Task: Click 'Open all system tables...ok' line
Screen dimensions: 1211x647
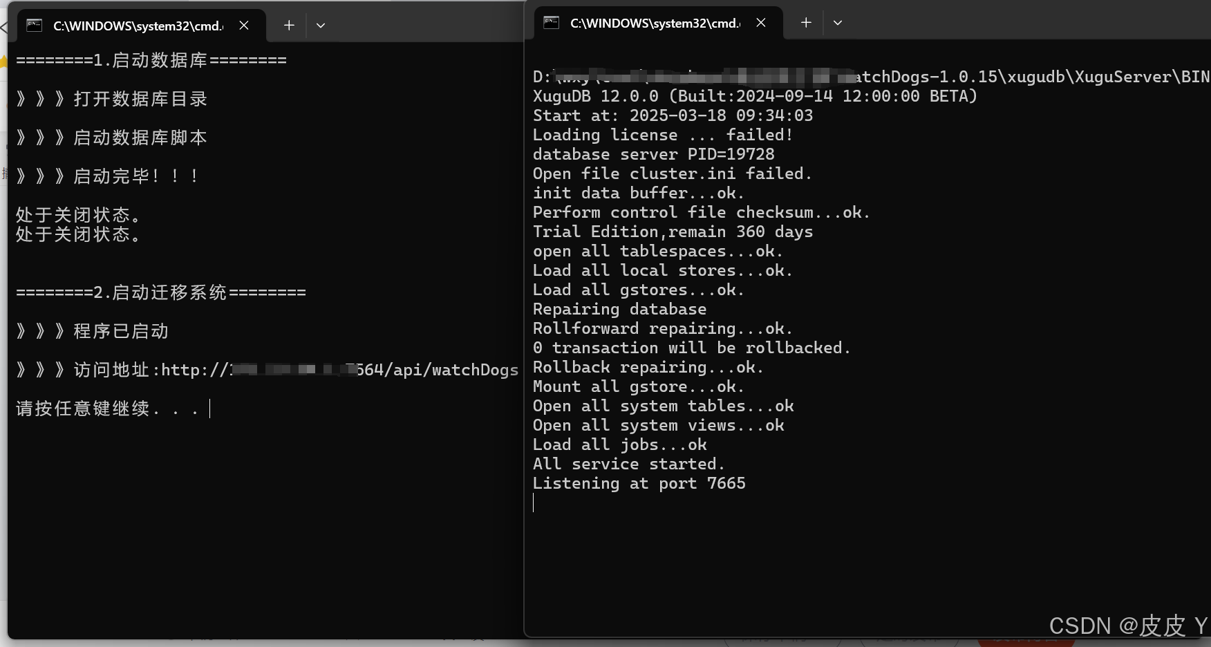Action: click(x=663, y=406)
